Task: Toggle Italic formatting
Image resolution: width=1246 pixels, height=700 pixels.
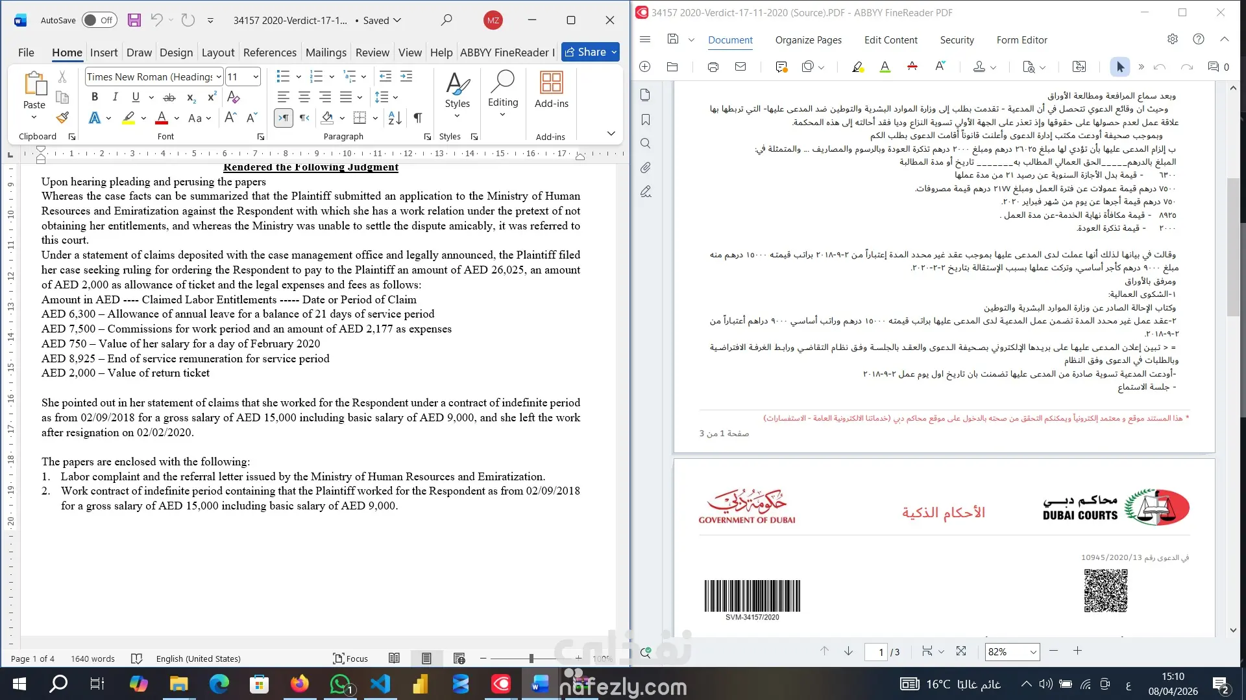Action: coord(115,97)
